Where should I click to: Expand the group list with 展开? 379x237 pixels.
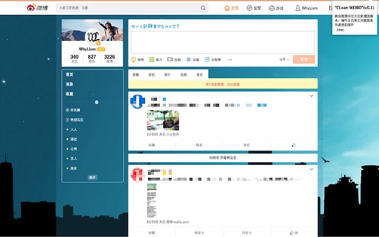[92, 177]
